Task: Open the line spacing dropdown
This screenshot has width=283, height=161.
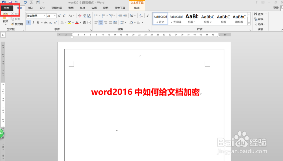Action: coord(123,23)
